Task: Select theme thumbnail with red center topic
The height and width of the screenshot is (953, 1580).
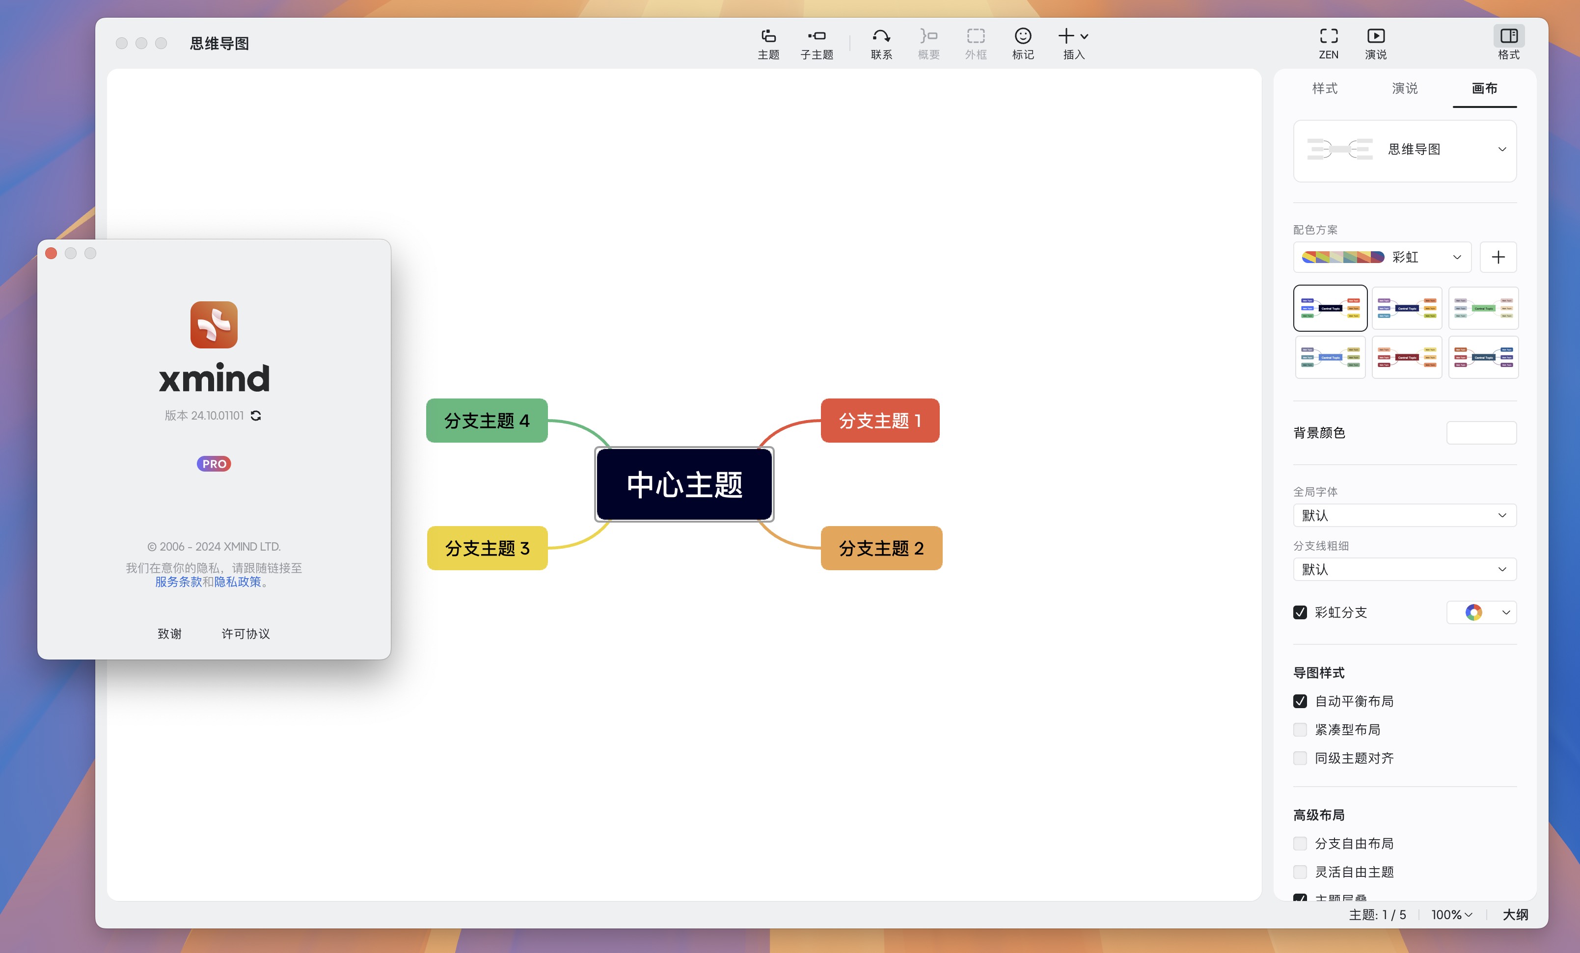Action: coord(1407,358)
